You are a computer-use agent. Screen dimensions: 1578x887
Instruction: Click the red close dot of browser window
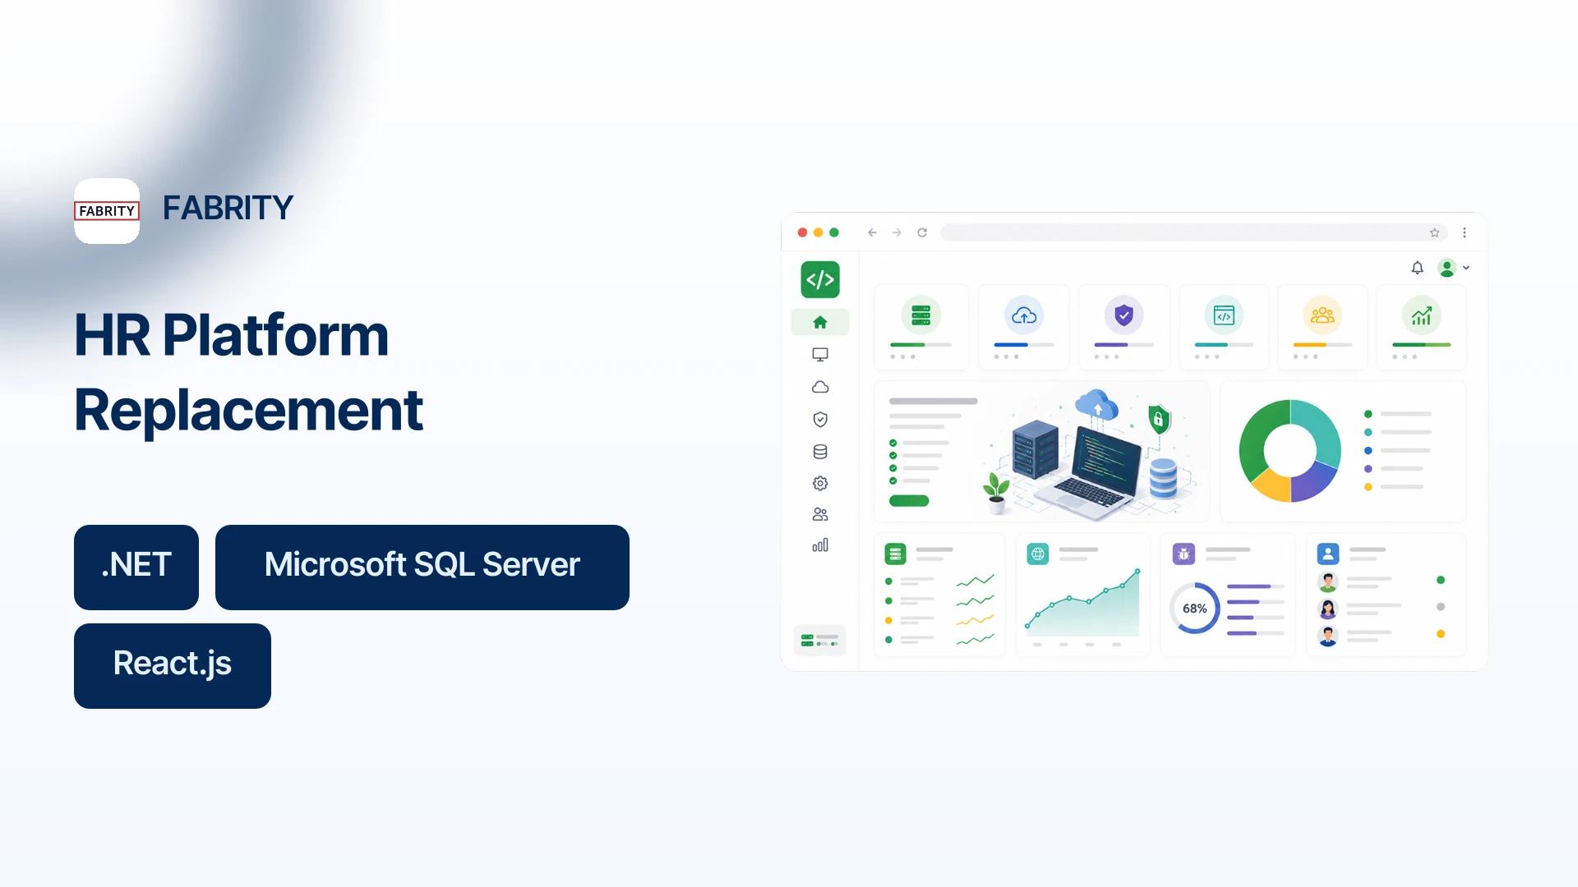point(802,232)
